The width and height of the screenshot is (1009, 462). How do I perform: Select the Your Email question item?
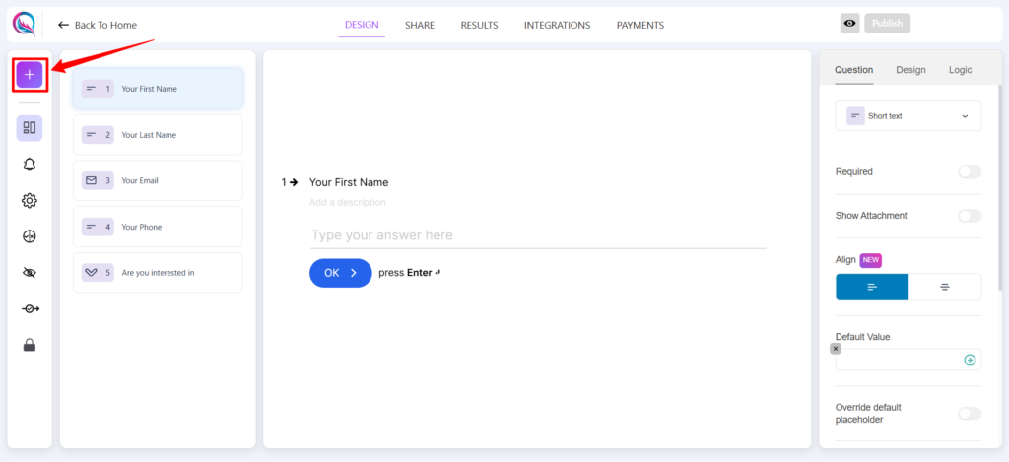[157, 181]
